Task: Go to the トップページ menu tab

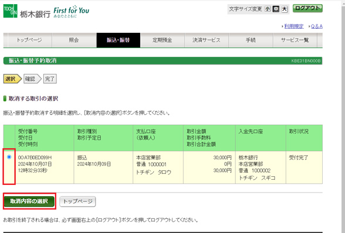Action: pyautogui.click(x=29, y=40)
